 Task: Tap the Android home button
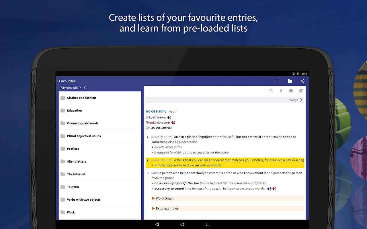pyautogui.click(x=182, y=224)
